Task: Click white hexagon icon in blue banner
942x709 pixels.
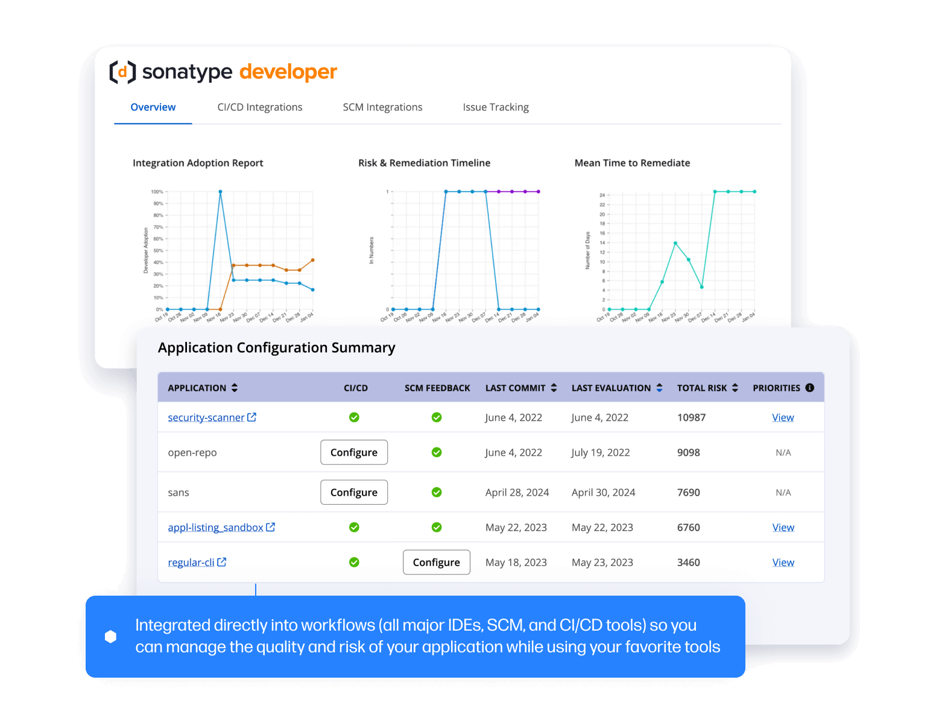Action: 110,637
